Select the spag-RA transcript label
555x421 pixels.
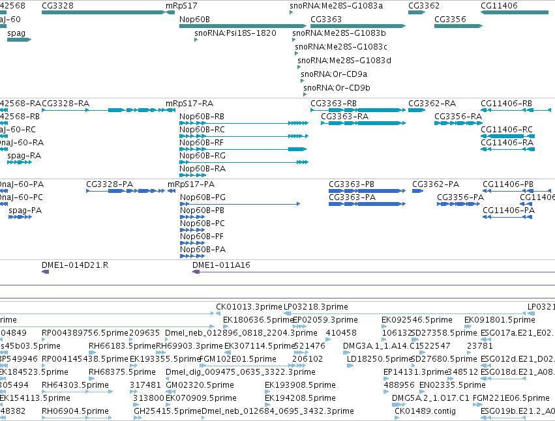(24, 155)
